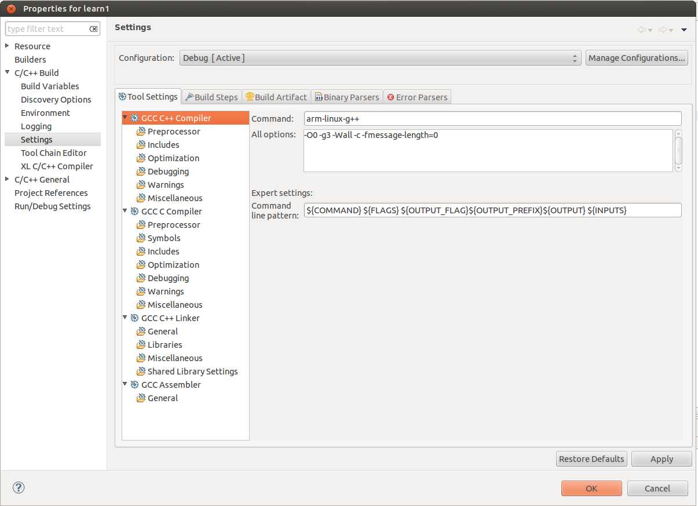Go back using the back navigation arrow
The height and width of the screenshot is (506, 698).
[x=641, y=30]
